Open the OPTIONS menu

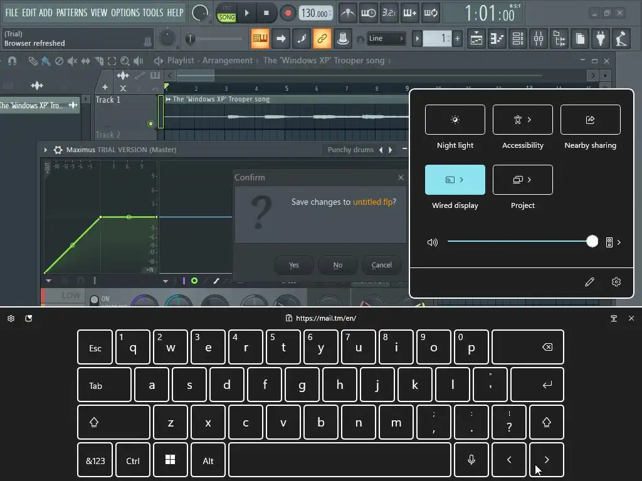tap(125, 13)
